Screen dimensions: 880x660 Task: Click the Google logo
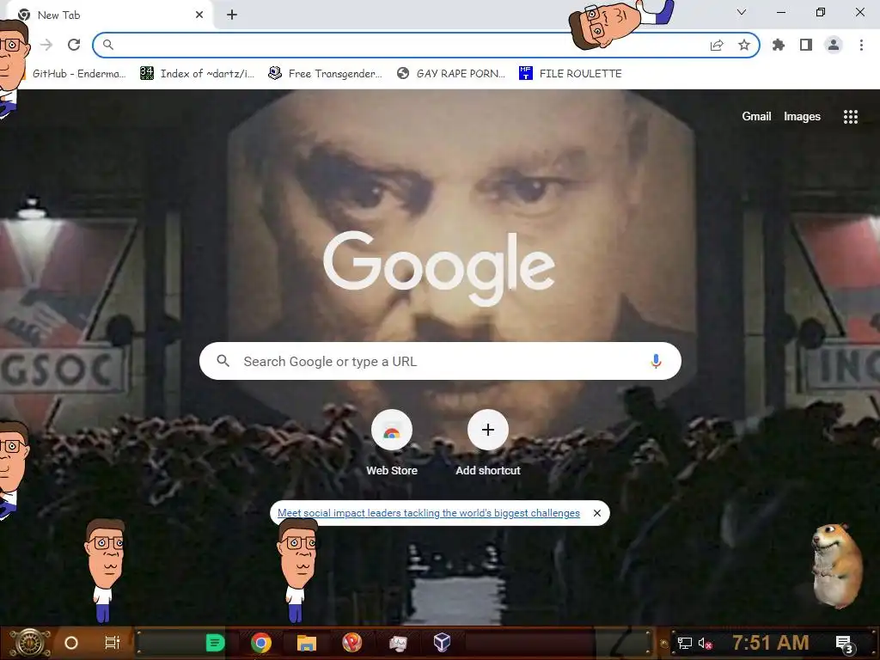tap(439, 268)
